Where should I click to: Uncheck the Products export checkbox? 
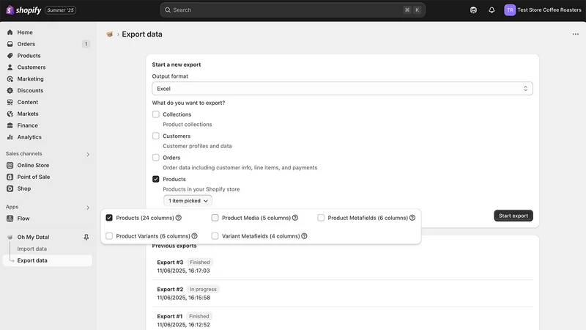click(x=156, y=179)
